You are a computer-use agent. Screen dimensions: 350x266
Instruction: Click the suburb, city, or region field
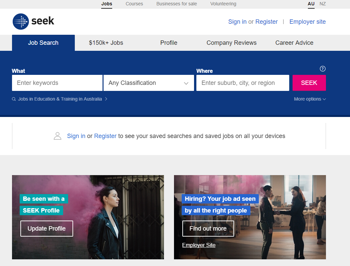coord(243,83)
